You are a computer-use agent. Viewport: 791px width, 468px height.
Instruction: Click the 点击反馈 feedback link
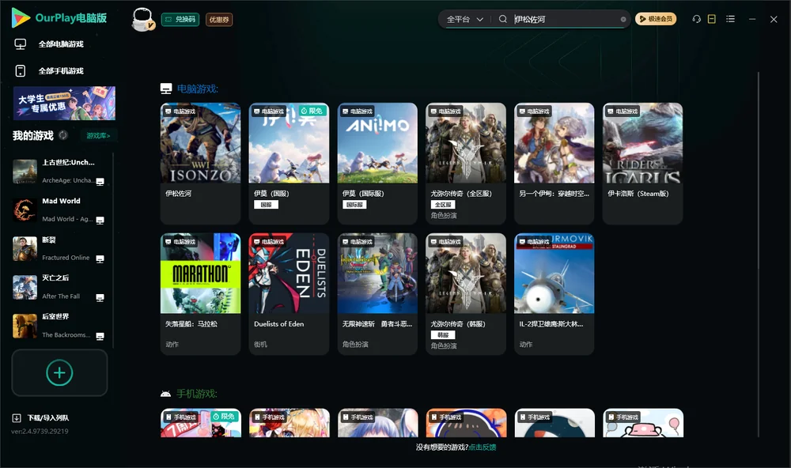(483, 447)
